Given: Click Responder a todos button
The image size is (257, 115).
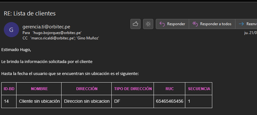Looking at the screenshot, I should coord(212,24).
